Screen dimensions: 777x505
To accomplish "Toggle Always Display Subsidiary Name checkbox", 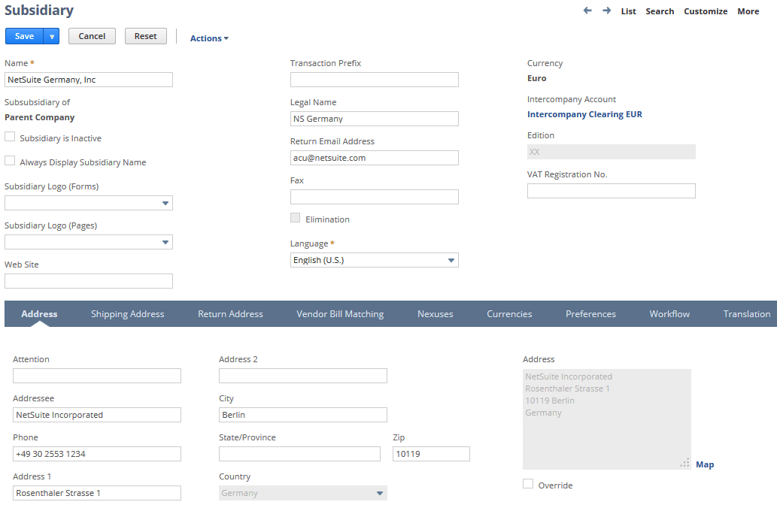I will tap(10, 160).
